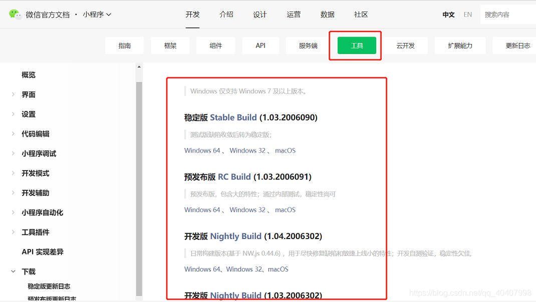Viewport: 536px width, 302px height.
Task: Open 开发辅助 sidebar entry
Action: click(x=36, y=193)
